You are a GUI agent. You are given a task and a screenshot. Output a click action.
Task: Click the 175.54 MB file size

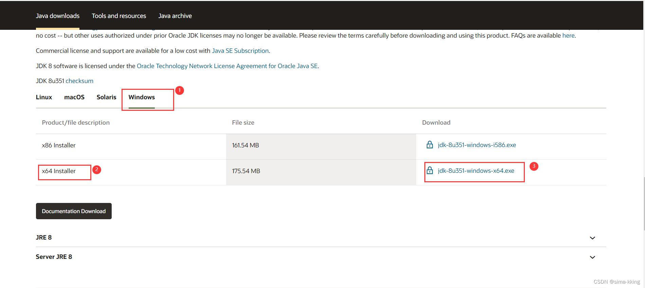pos(246,171)
